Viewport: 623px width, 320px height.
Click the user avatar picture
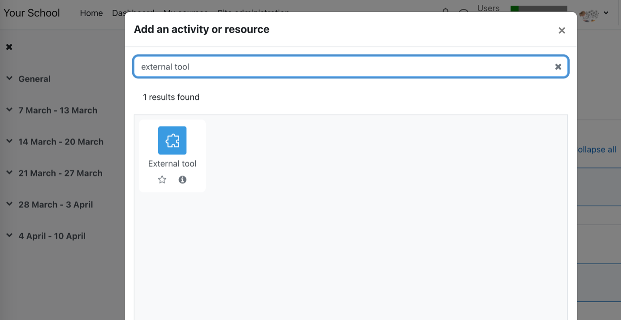(589, 15)
